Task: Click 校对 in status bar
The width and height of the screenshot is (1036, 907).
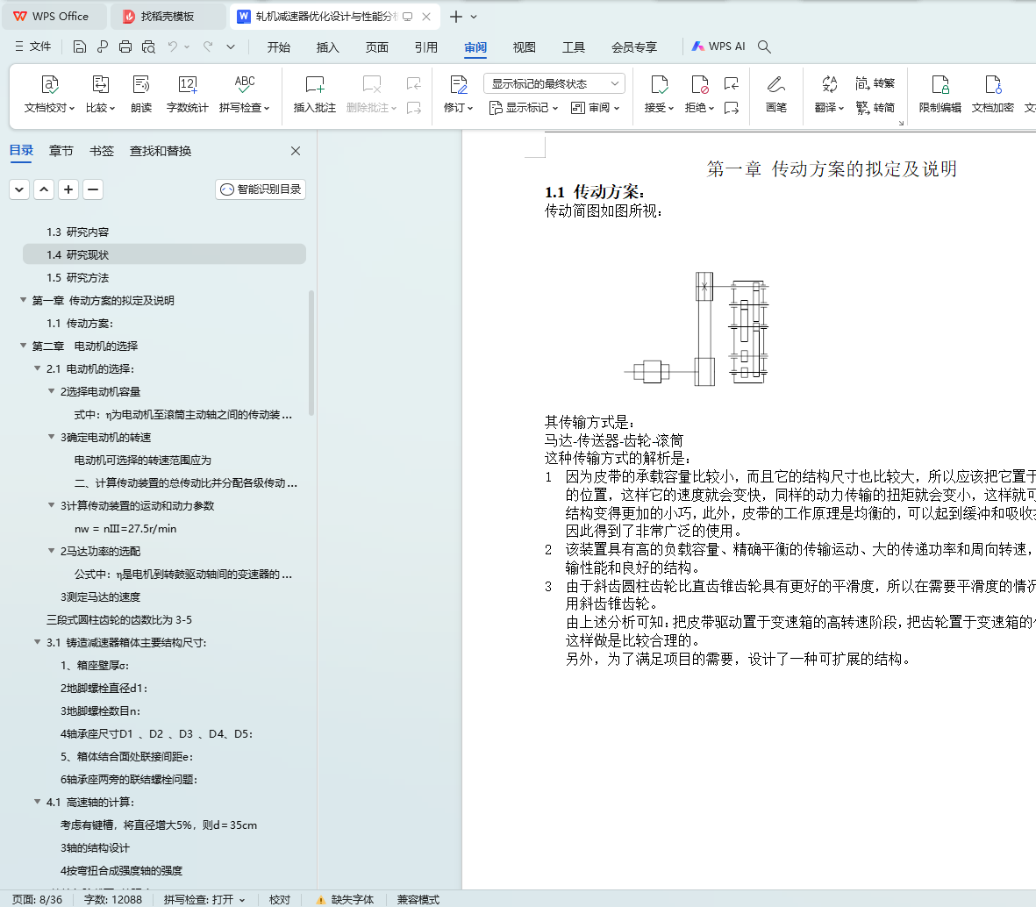Action: click(280, 900)
